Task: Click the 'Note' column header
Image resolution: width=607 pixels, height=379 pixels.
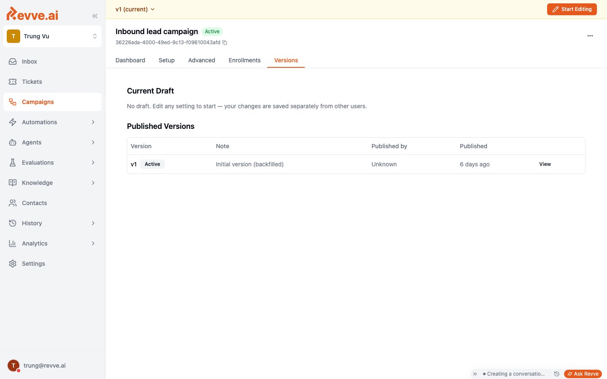Action: [223, 146]
